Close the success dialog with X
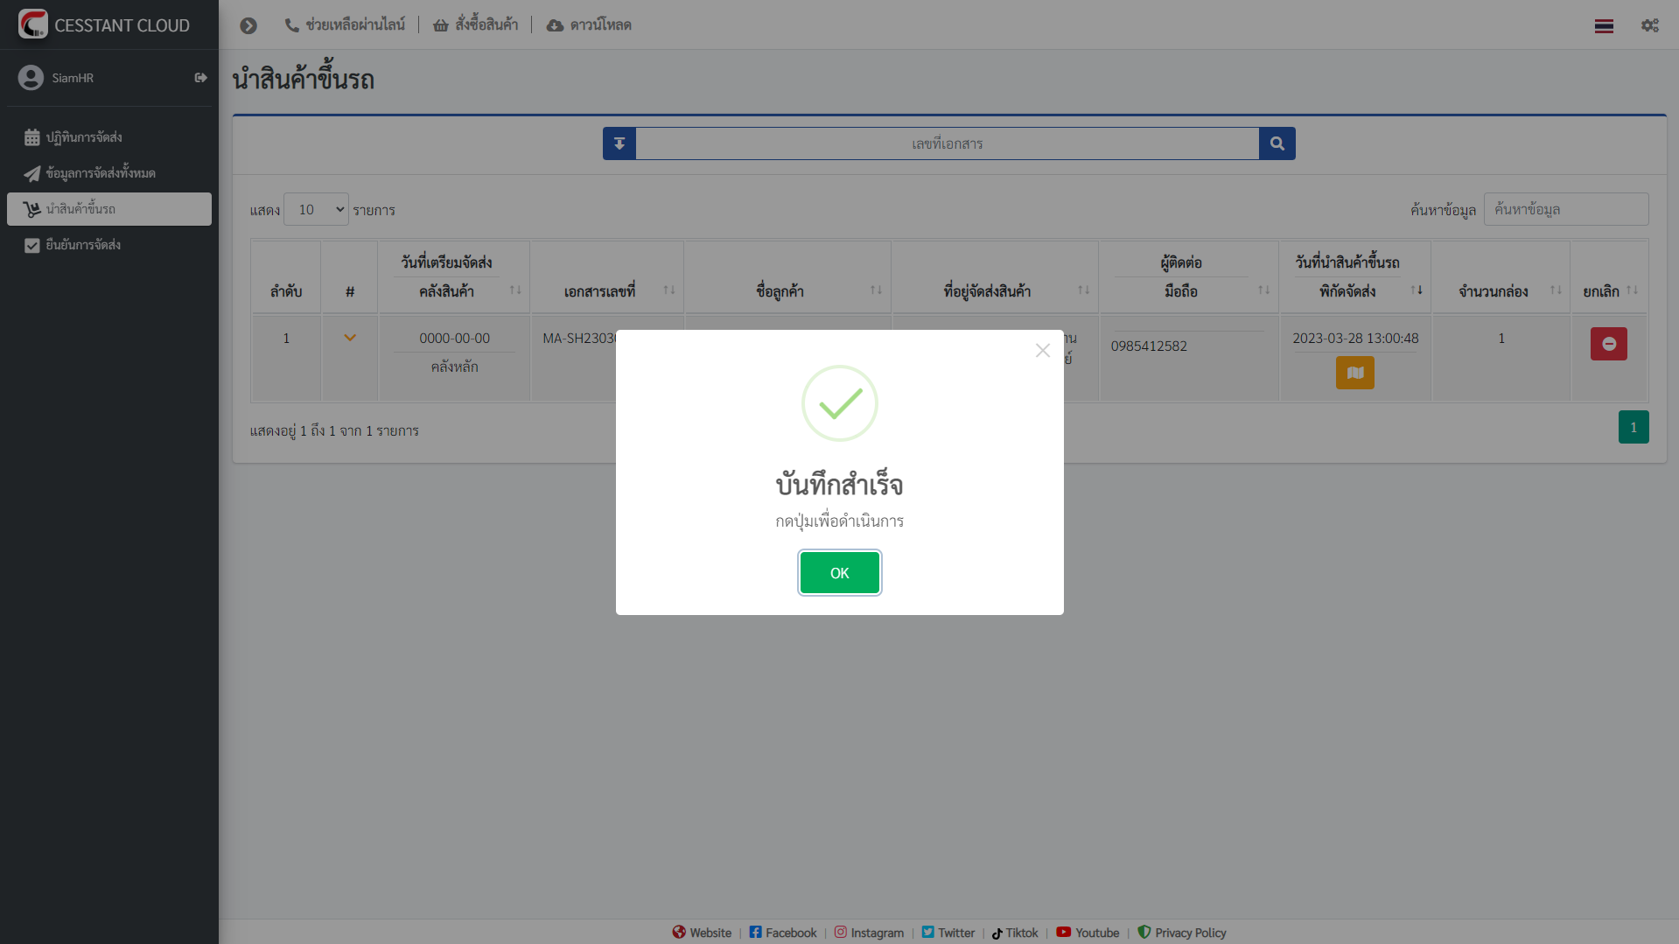 [1042, 351]
